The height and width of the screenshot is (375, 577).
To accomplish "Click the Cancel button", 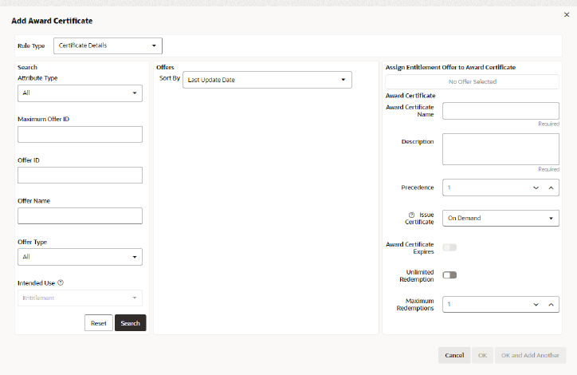I will [x=454, y=356].
